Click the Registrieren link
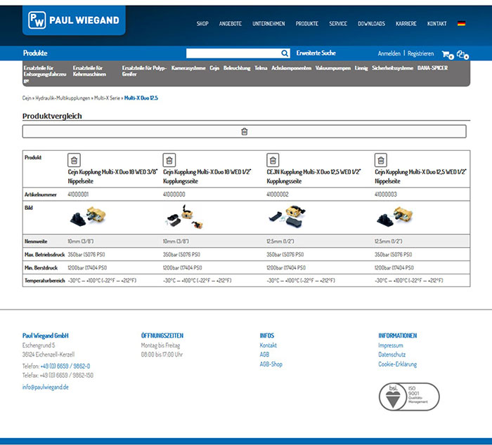The height and width of the screenshot is (445, 492). coord(420,53)
